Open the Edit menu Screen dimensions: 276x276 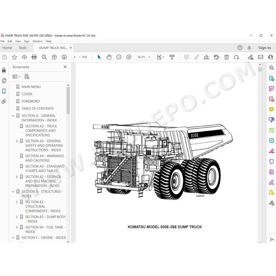coord(10,41)
